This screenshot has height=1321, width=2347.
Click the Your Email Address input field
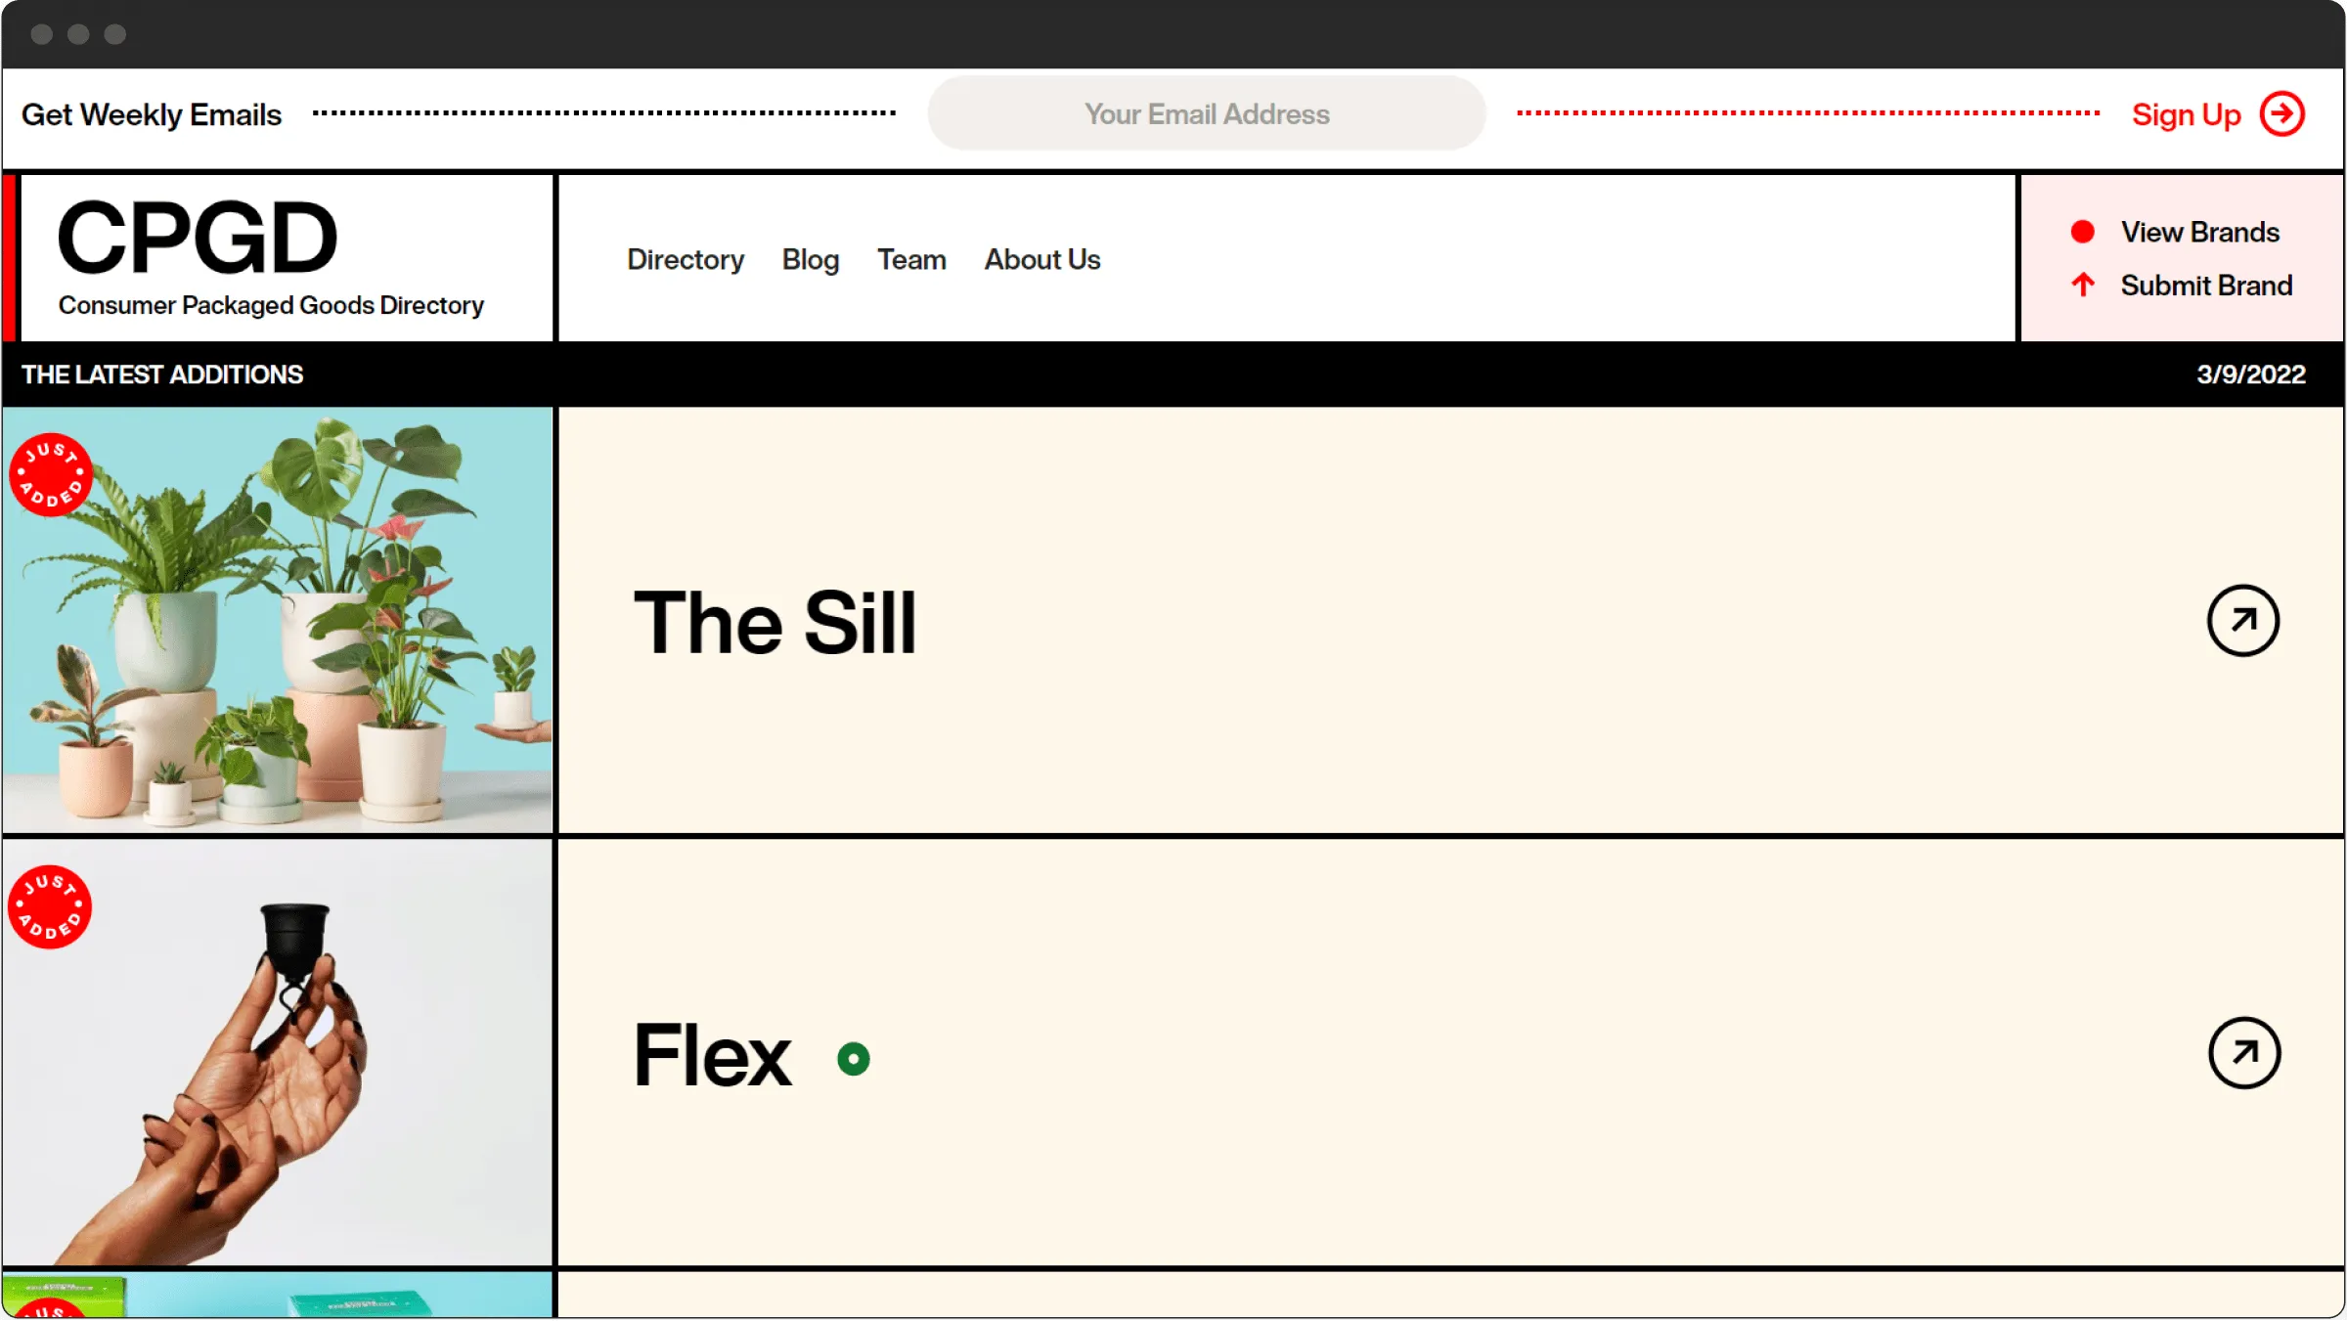tap(1206, 114)
